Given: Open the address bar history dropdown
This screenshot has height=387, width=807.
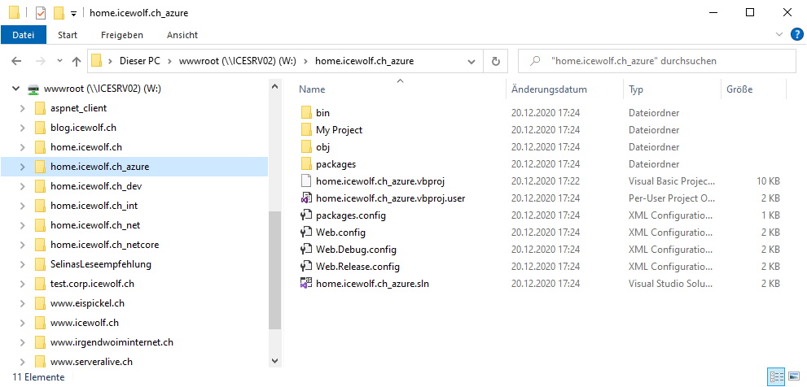Looking at the screenshot, I should point(471,61).
